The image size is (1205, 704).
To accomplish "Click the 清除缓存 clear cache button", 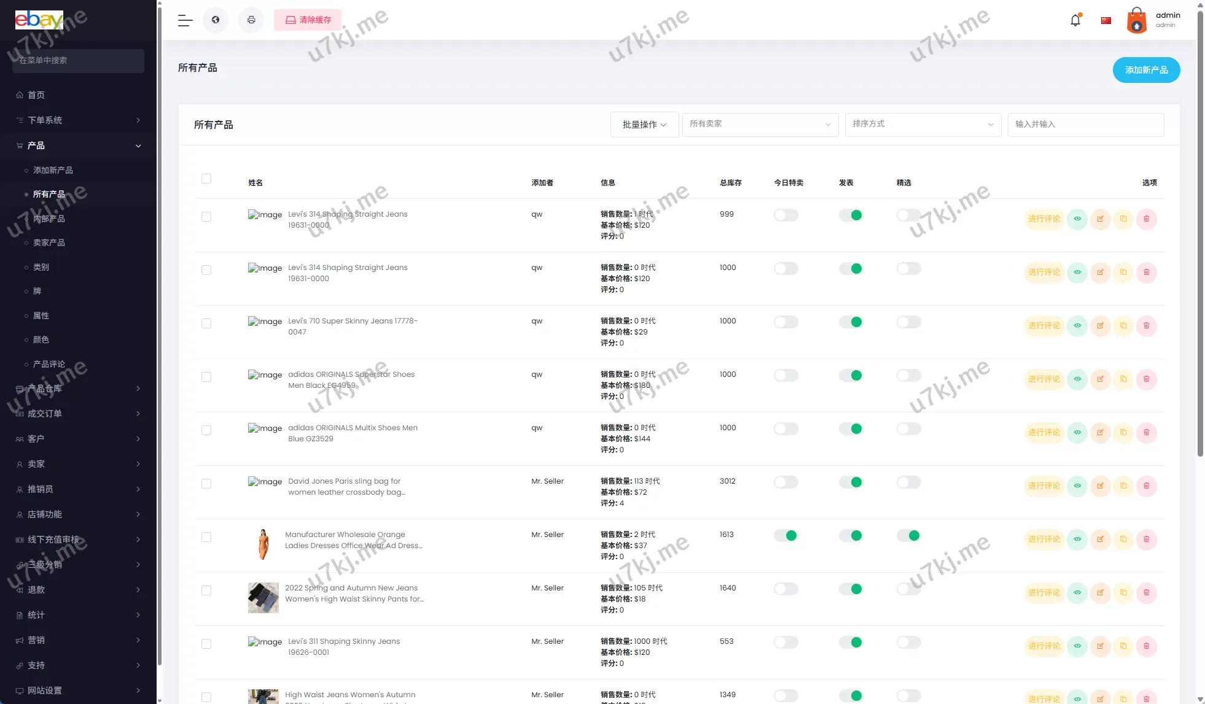I will 308,20.
